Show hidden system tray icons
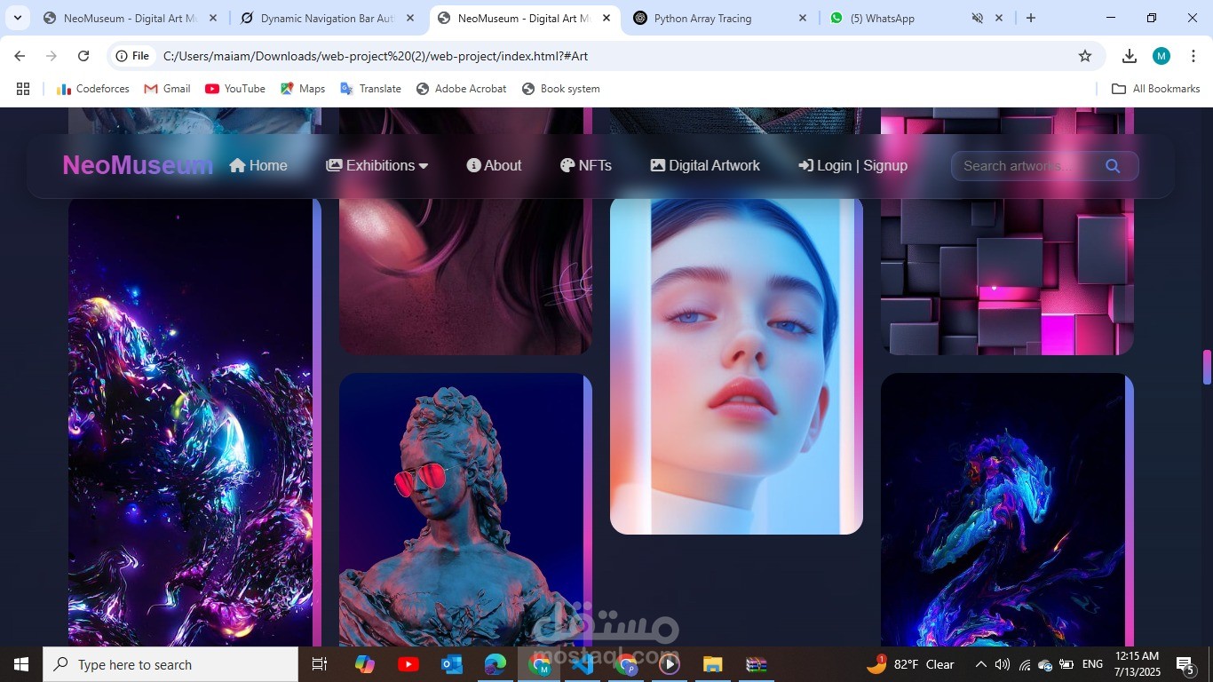The image size is (1213, 682). [x=980, y=664]
